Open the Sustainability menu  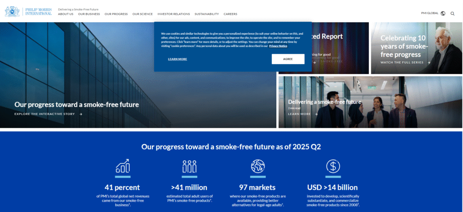pos(207,14)
